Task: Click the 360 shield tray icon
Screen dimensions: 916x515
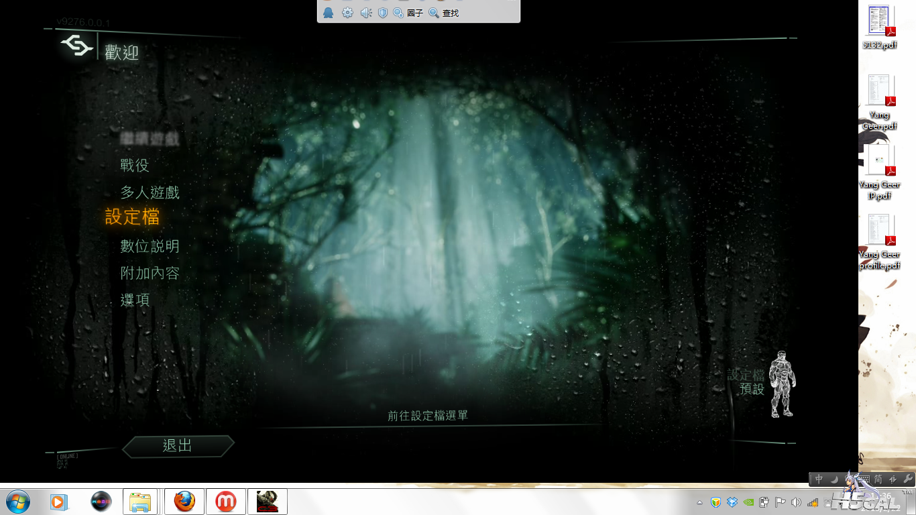Action: coord(715,502)
